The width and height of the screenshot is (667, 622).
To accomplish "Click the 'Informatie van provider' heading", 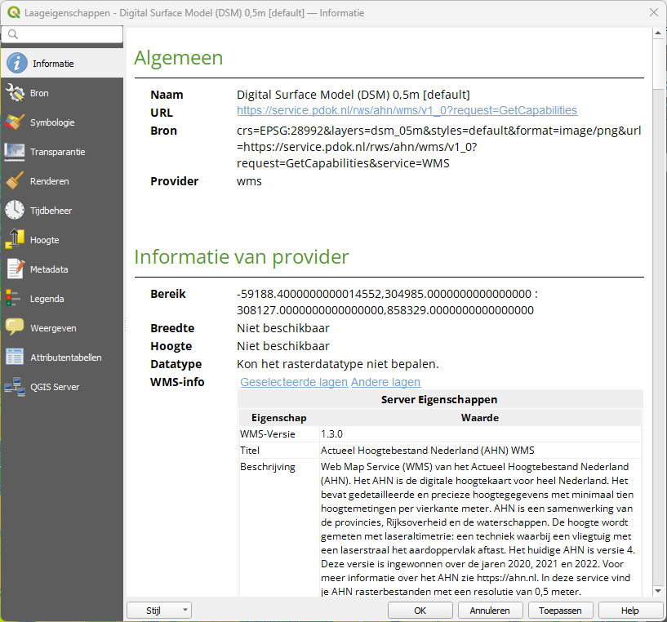I will pos(241,257).
